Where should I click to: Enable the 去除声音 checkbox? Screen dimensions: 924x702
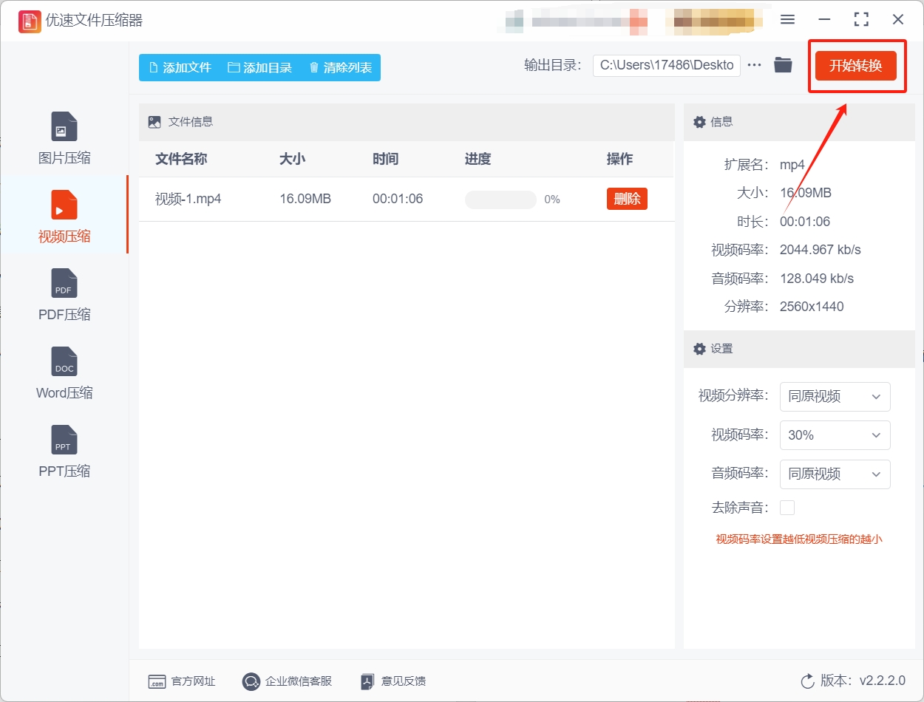point(787,508)
